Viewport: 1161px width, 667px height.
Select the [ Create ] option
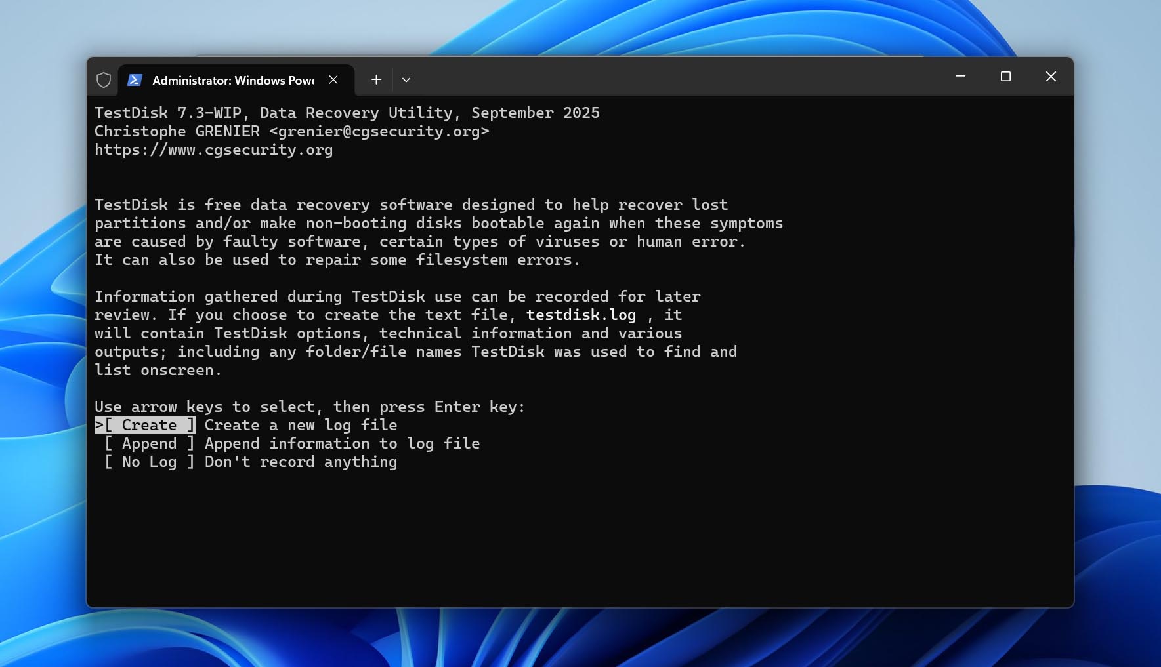145,425
